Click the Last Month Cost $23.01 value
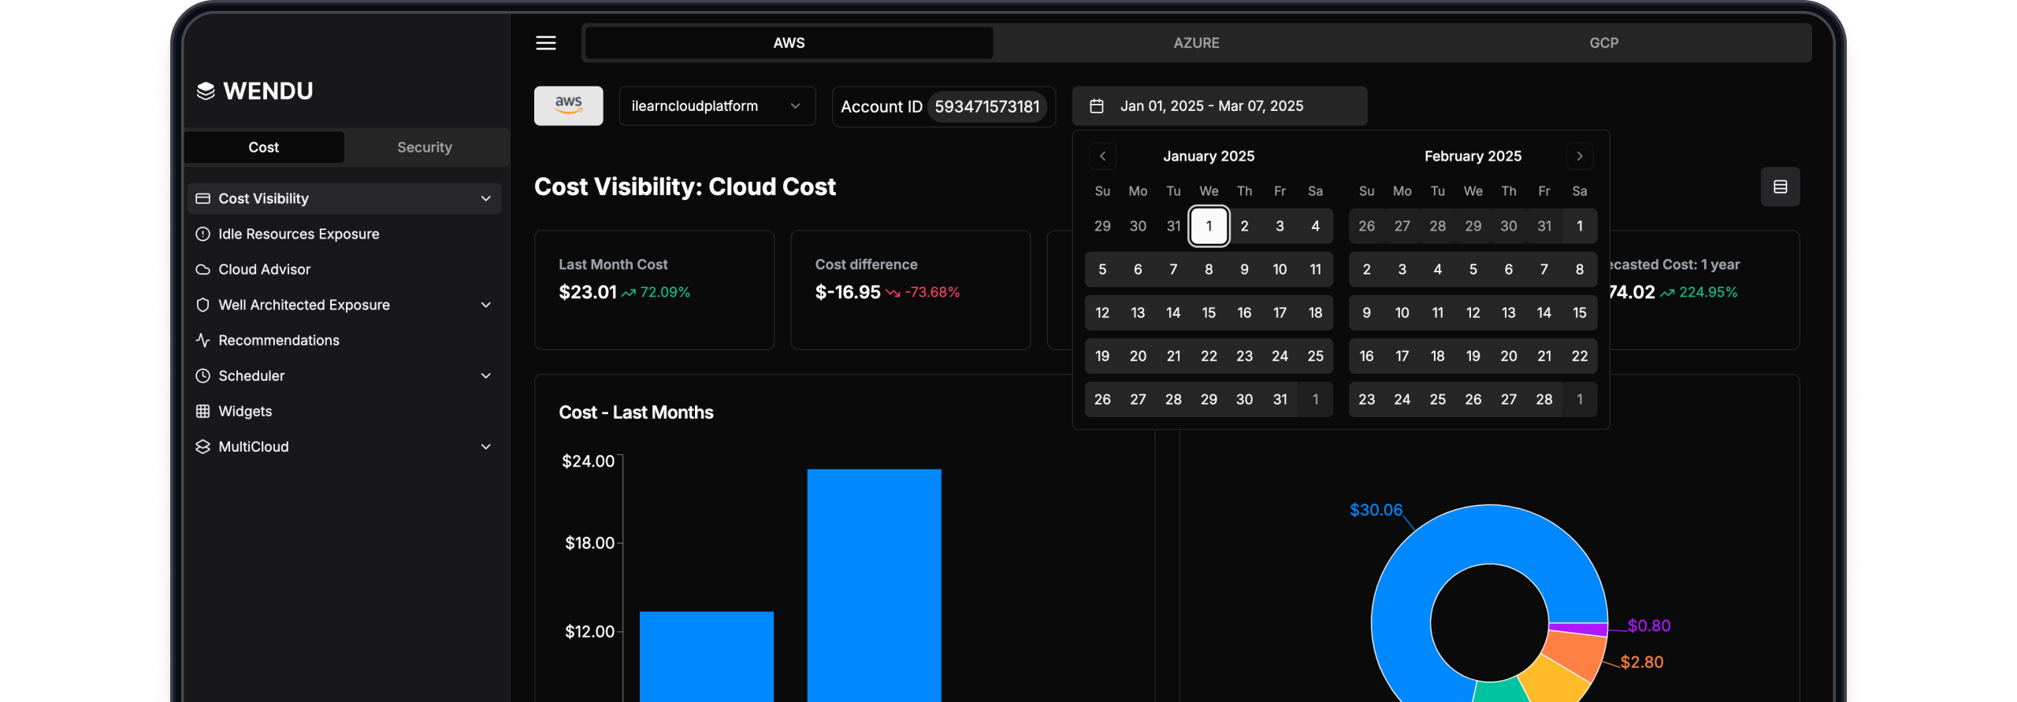2017x702 pixels. pos(587,292)
